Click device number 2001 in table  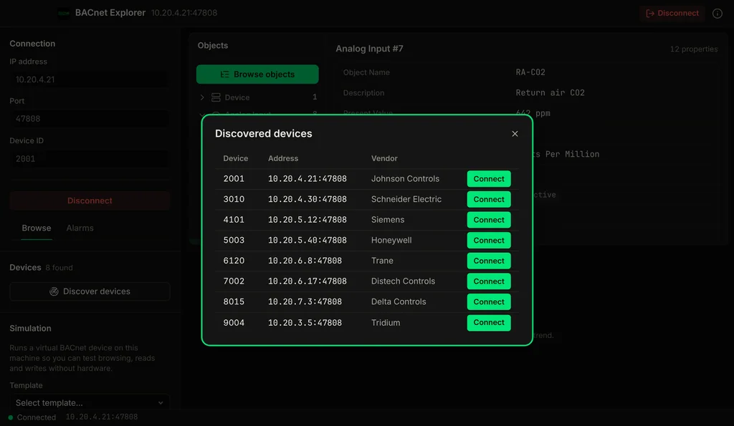(x=234, y=178)
